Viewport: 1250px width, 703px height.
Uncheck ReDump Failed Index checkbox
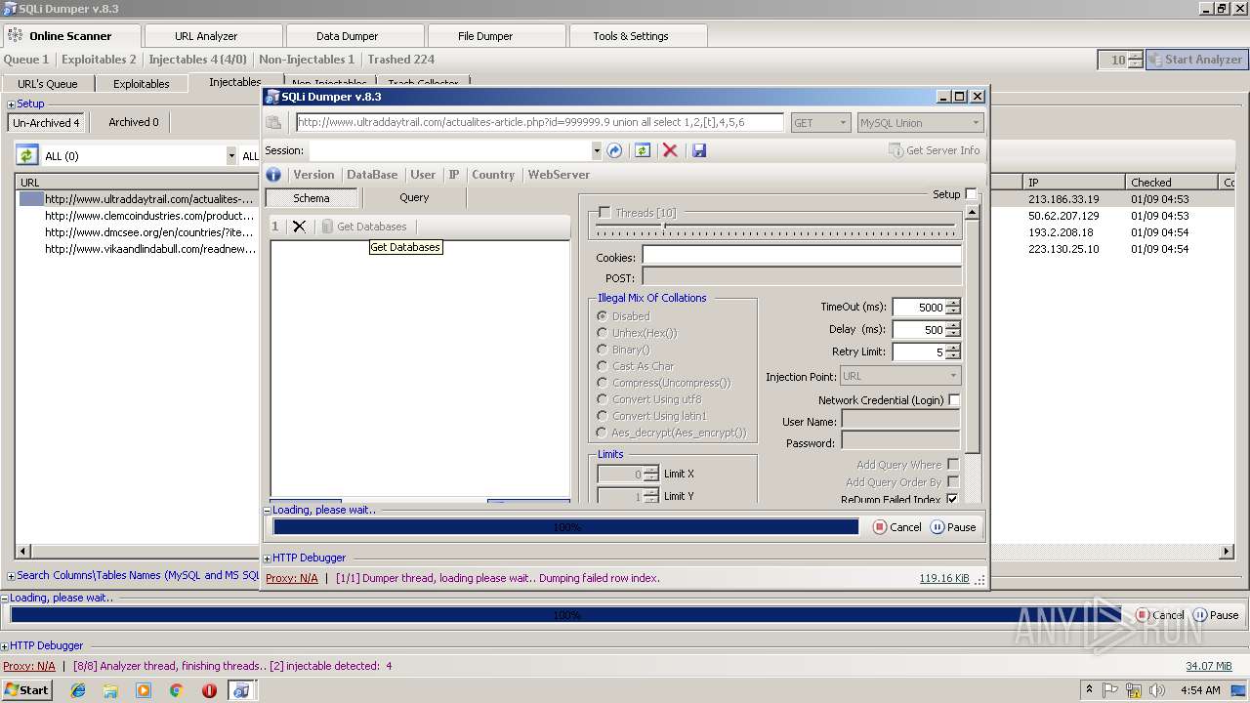pyautogui.click(x=952, y=499)
